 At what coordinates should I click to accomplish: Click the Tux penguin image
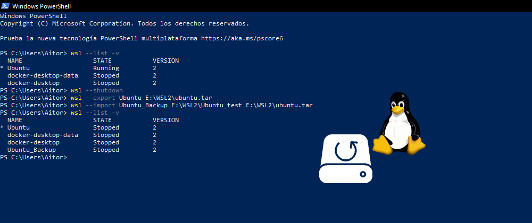pyautogui.click(x=399, y=123)
